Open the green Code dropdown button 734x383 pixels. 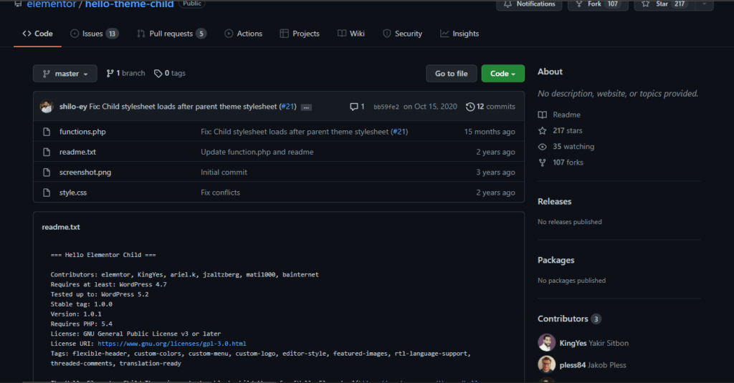502,74
